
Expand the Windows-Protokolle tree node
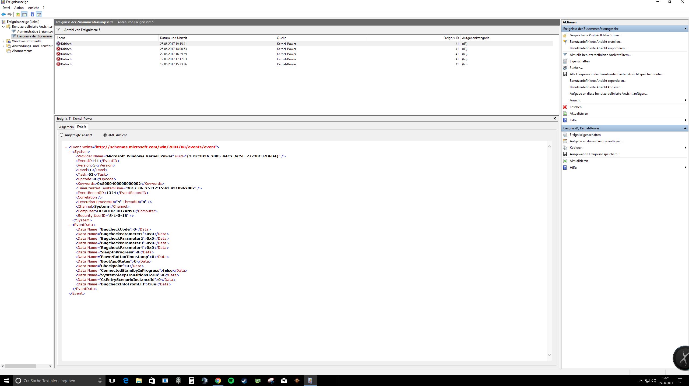[3, 41]
